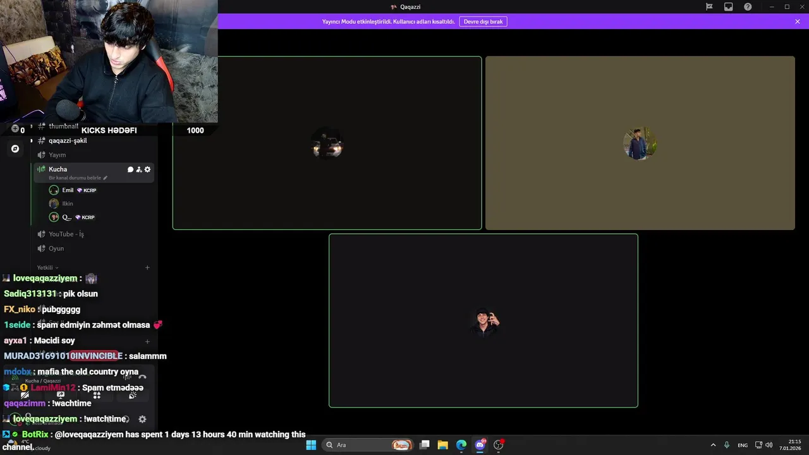This screenshot has height=455, width=809.
Task: Collapse the Yetkili category
Action: pyautogui.click(x=47, y=268)
